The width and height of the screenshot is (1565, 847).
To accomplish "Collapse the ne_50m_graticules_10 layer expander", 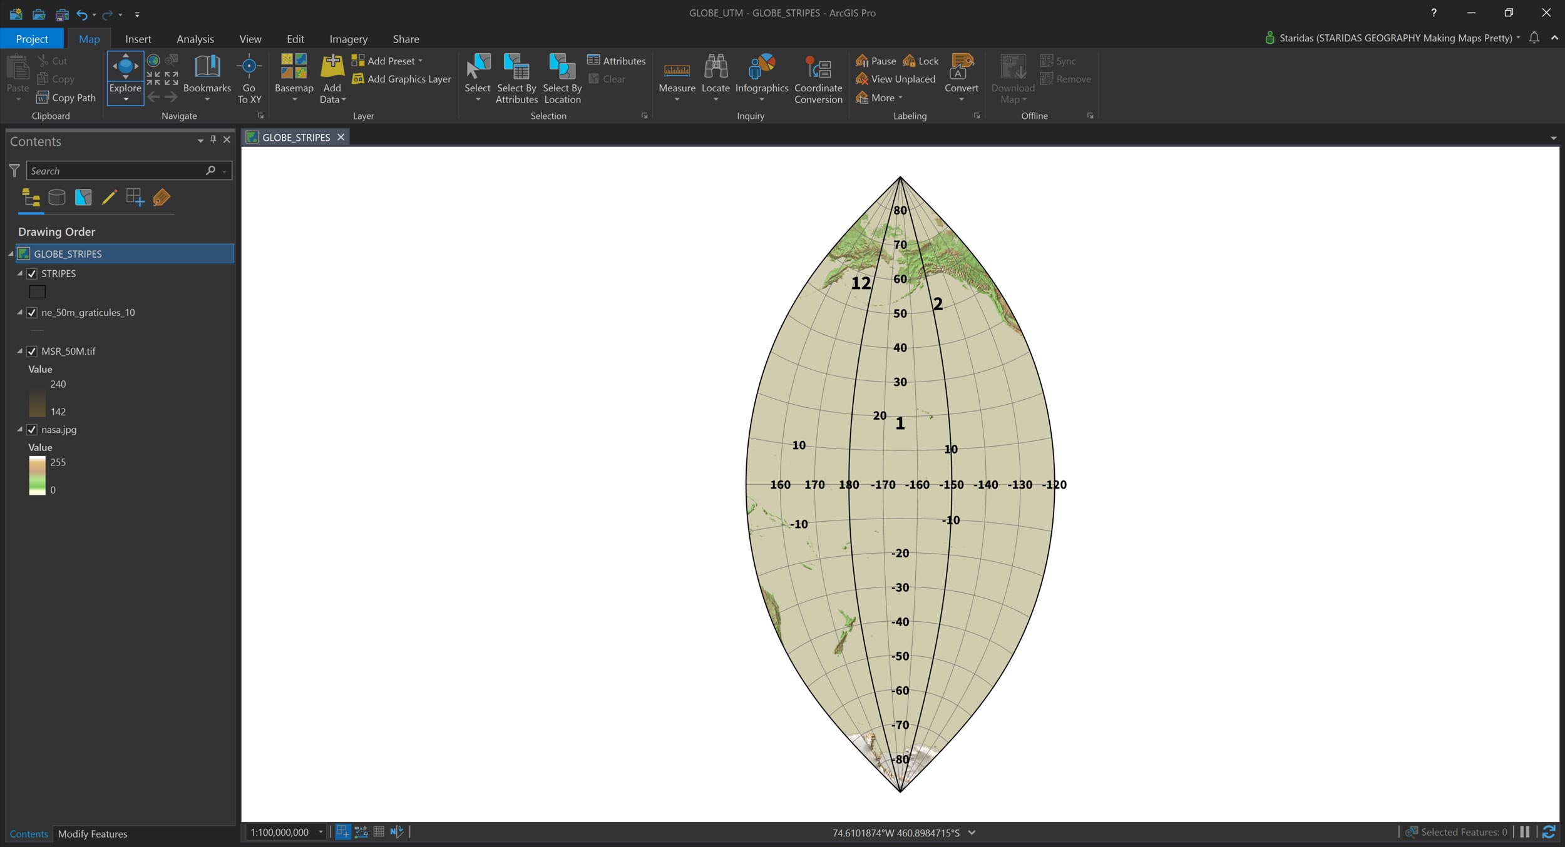I will point(19,312).
